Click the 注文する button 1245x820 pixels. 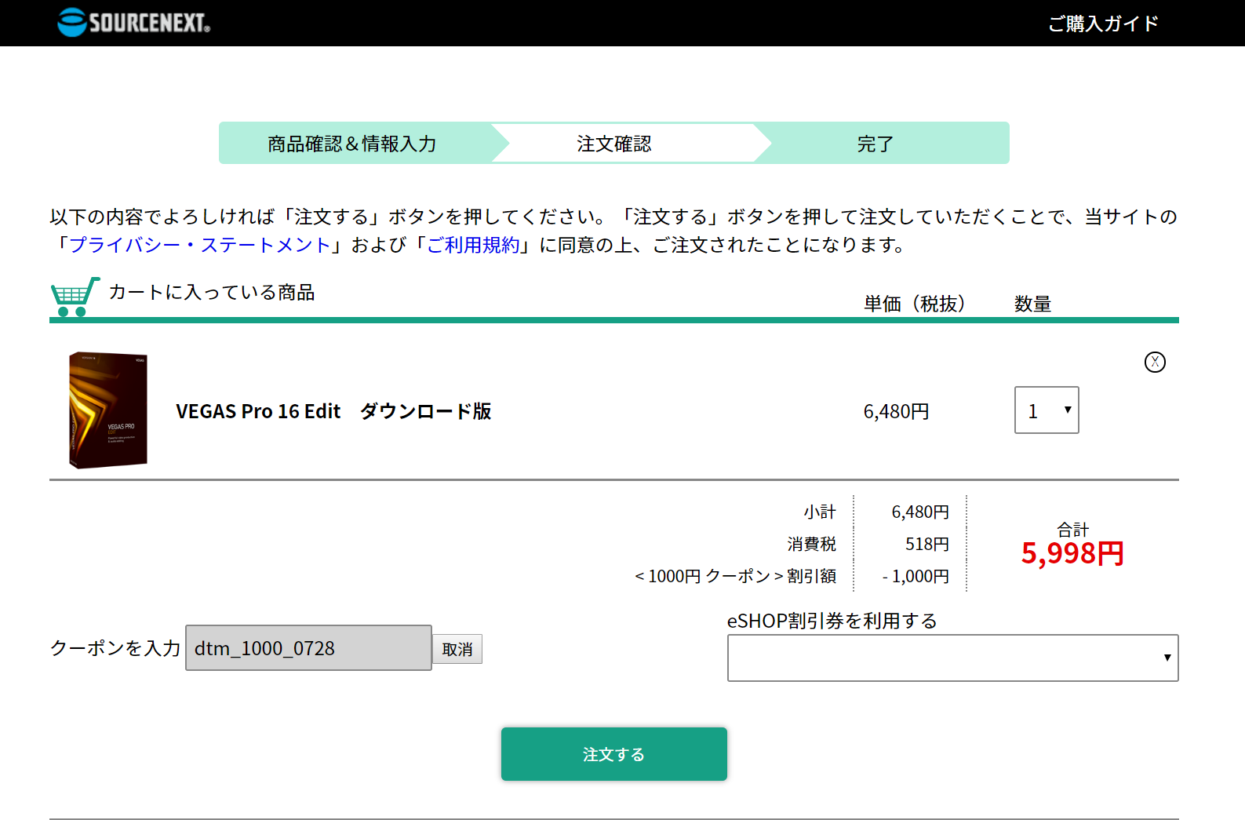coord(614,754)
